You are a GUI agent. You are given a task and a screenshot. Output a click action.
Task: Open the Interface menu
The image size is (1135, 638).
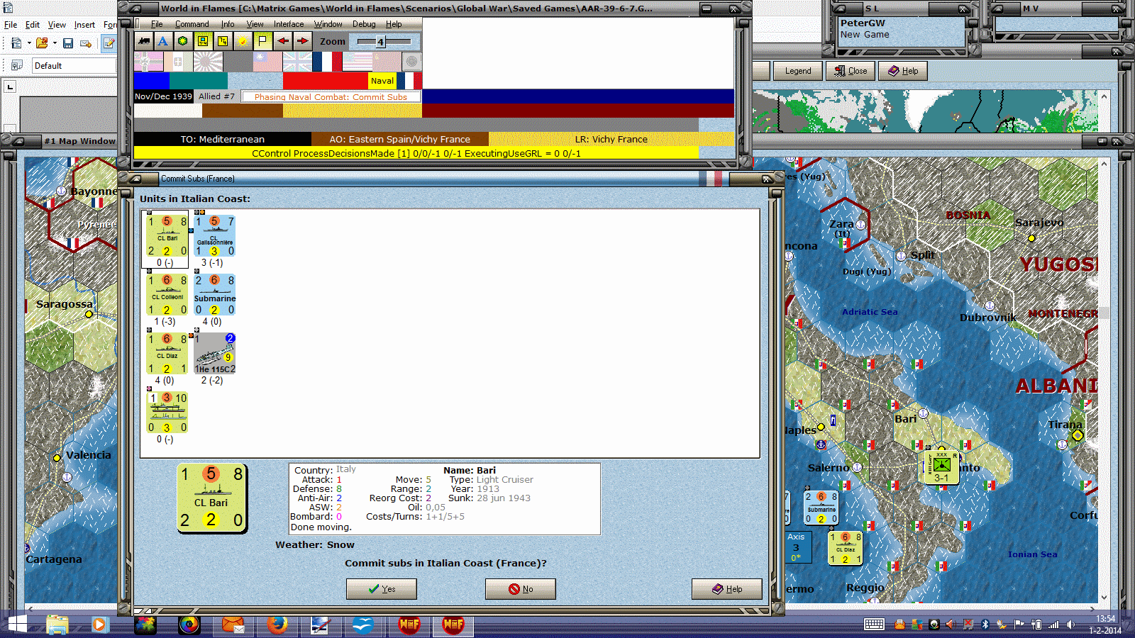(x=289, y=24)
